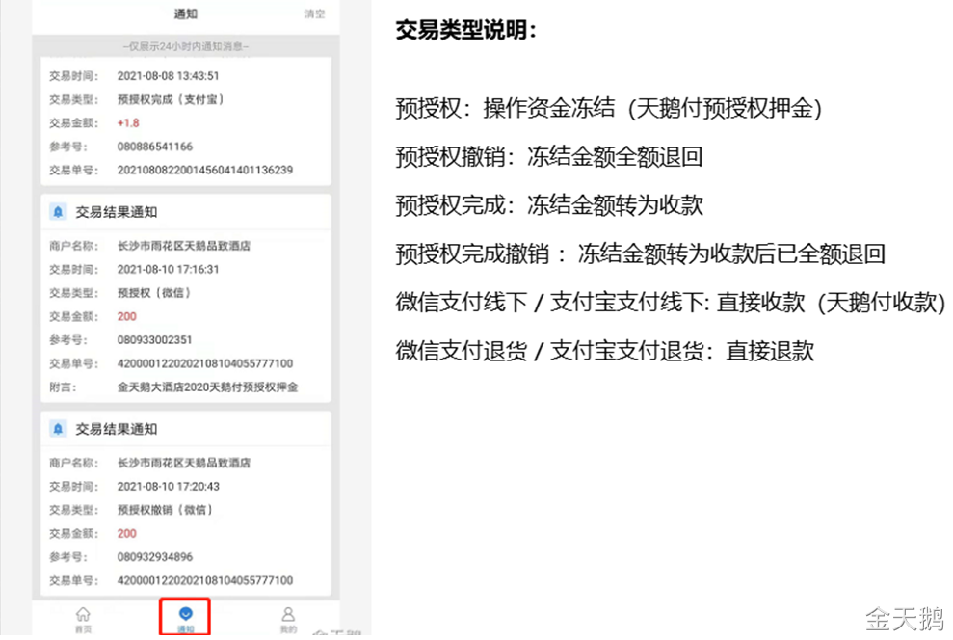Screen dimensions: 953x640
Task: Click bell icon of 预授权（微信）notification
Action: click(x=58, y=211)
